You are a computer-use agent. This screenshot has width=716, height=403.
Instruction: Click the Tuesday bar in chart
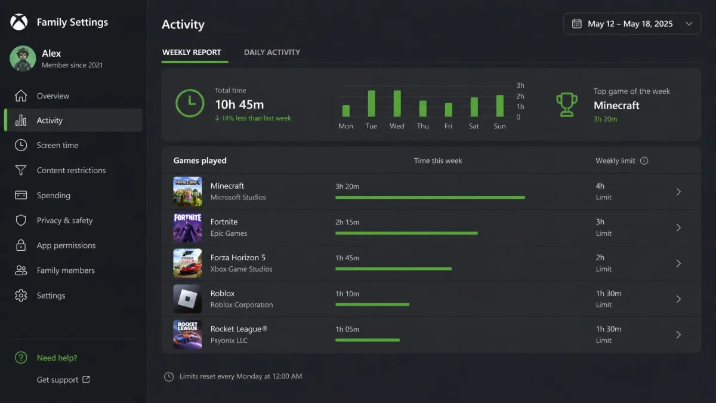tap(371, 103)
